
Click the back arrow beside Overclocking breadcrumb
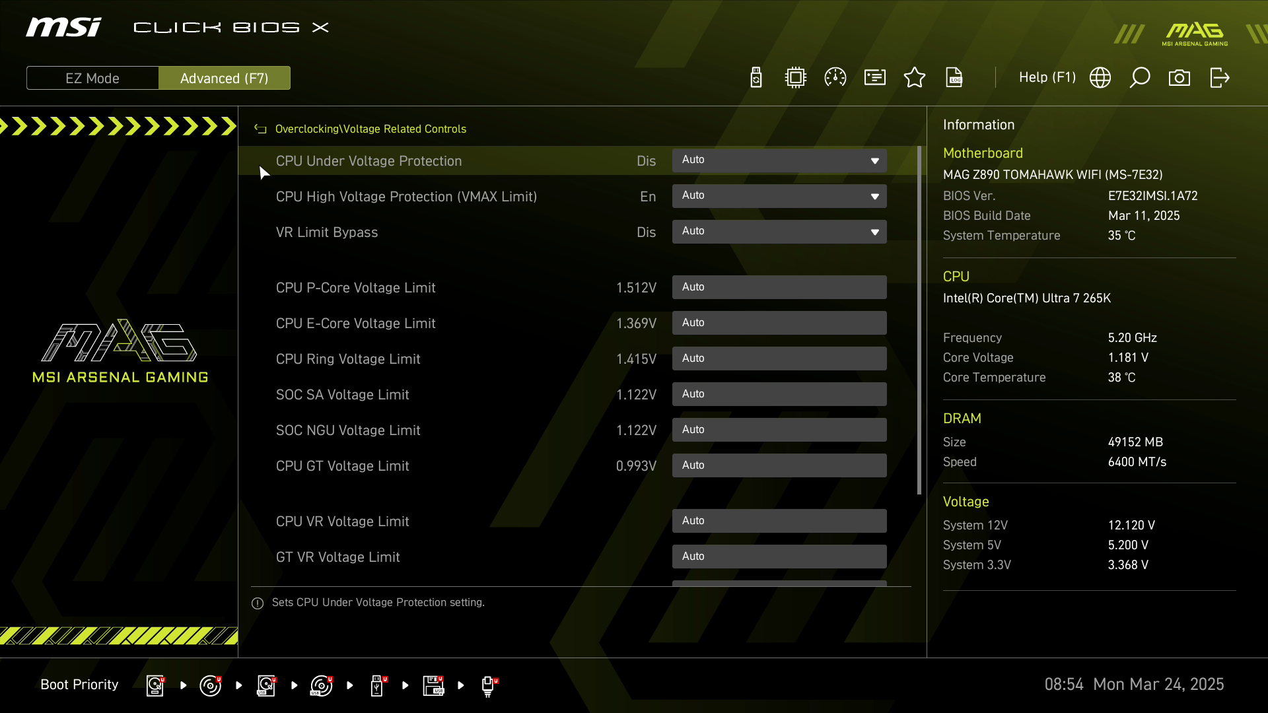coord(260,129)
